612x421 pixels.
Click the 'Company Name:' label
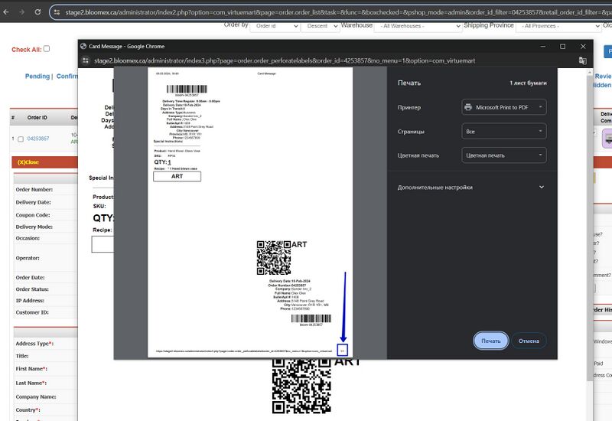pos(36,397)
